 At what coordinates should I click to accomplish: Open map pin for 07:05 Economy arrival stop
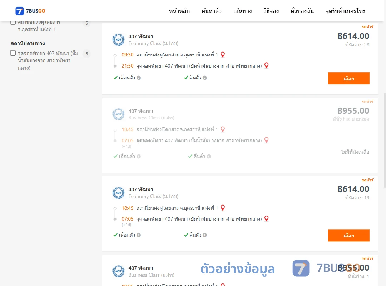pyautogui.click(x=266, y=218)
